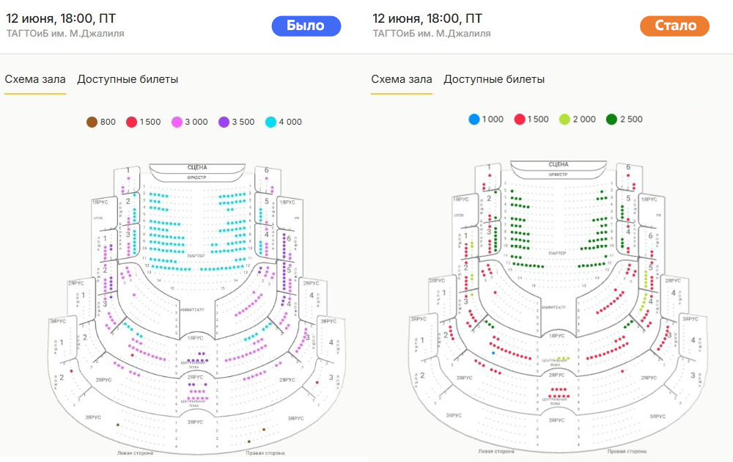Click the orange "Стало" badge
The height and width of the screenshot is (462, 733).
(674, 26)
